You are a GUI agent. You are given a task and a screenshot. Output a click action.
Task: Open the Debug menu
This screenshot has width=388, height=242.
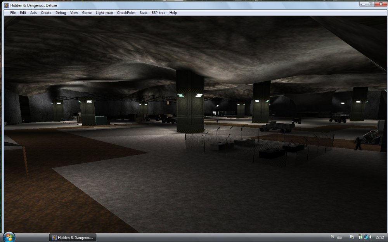pyautogui.click(x=61, y=13)
